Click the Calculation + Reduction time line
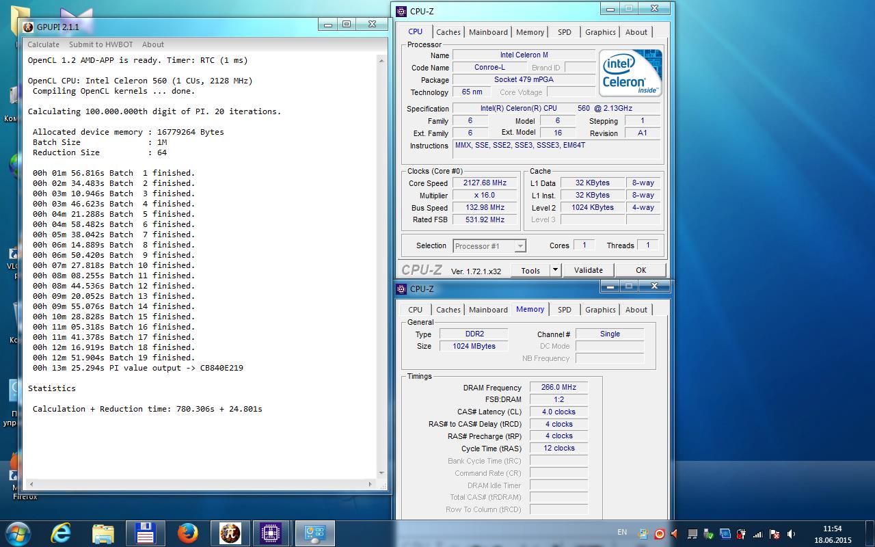875x547 pixels. 148,409
